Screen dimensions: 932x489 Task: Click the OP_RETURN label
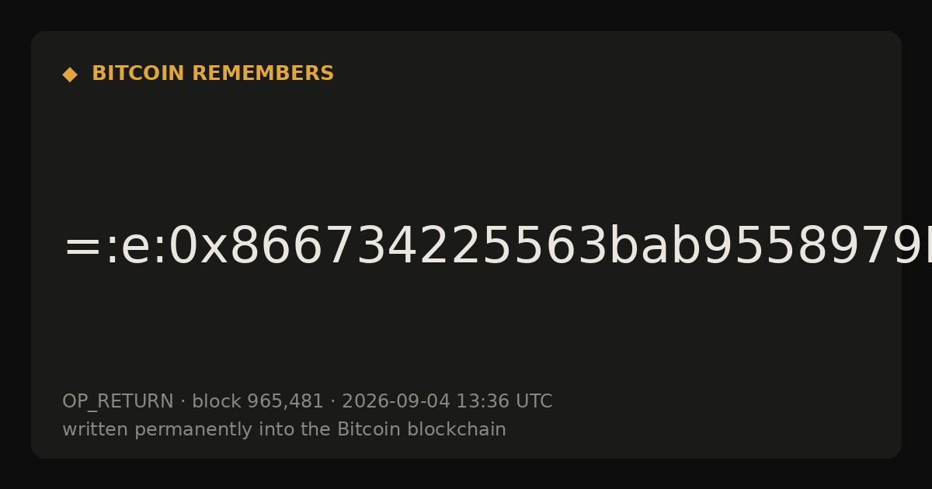117,402
